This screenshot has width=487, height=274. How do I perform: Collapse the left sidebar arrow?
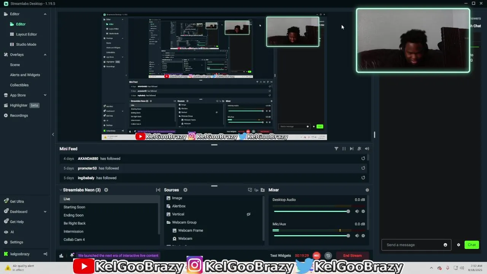[53, 134]
